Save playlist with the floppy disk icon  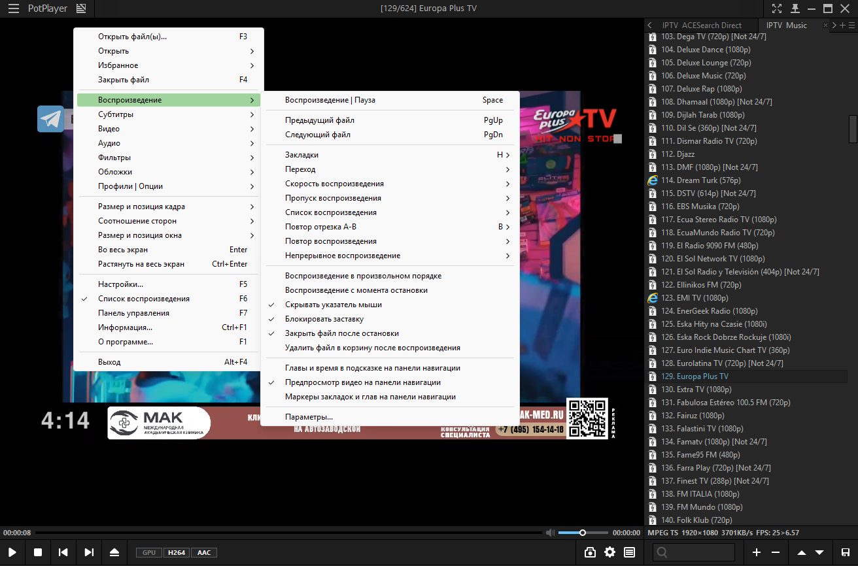coord(845,552)
